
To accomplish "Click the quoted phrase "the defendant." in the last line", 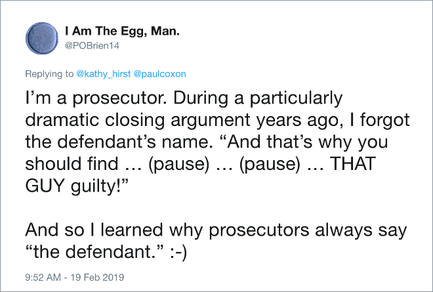I will click(x=96, y=252).
